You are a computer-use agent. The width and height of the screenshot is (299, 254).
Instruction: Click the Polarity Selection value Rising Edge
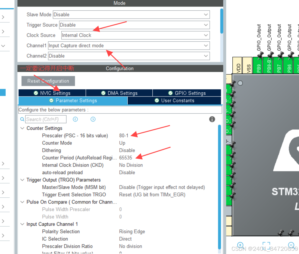pyautogui.click(x=132, y=232)
